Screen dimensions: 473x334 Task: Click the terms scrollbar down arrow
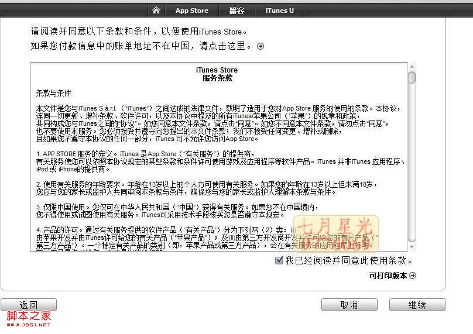click(x=412, y=247)
